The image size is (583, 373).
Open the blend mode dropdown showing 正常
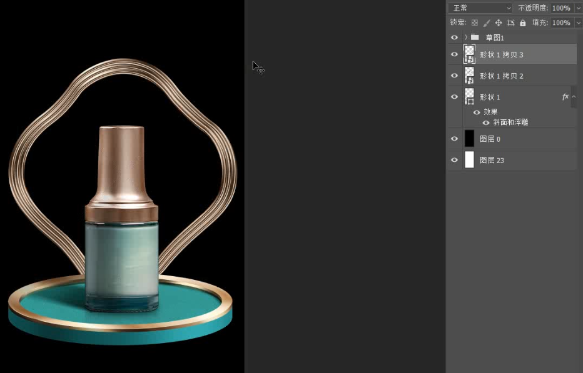tap(480, 8)
